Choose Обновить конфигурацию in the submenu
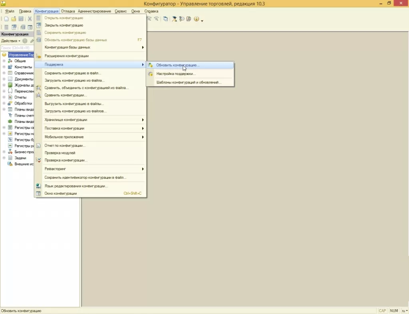 pyautogui.click(x=190, y=65)
